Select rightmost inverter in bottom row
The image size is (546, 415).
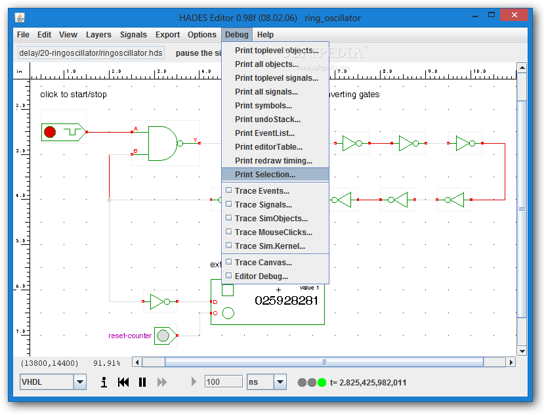pos(454,200)
